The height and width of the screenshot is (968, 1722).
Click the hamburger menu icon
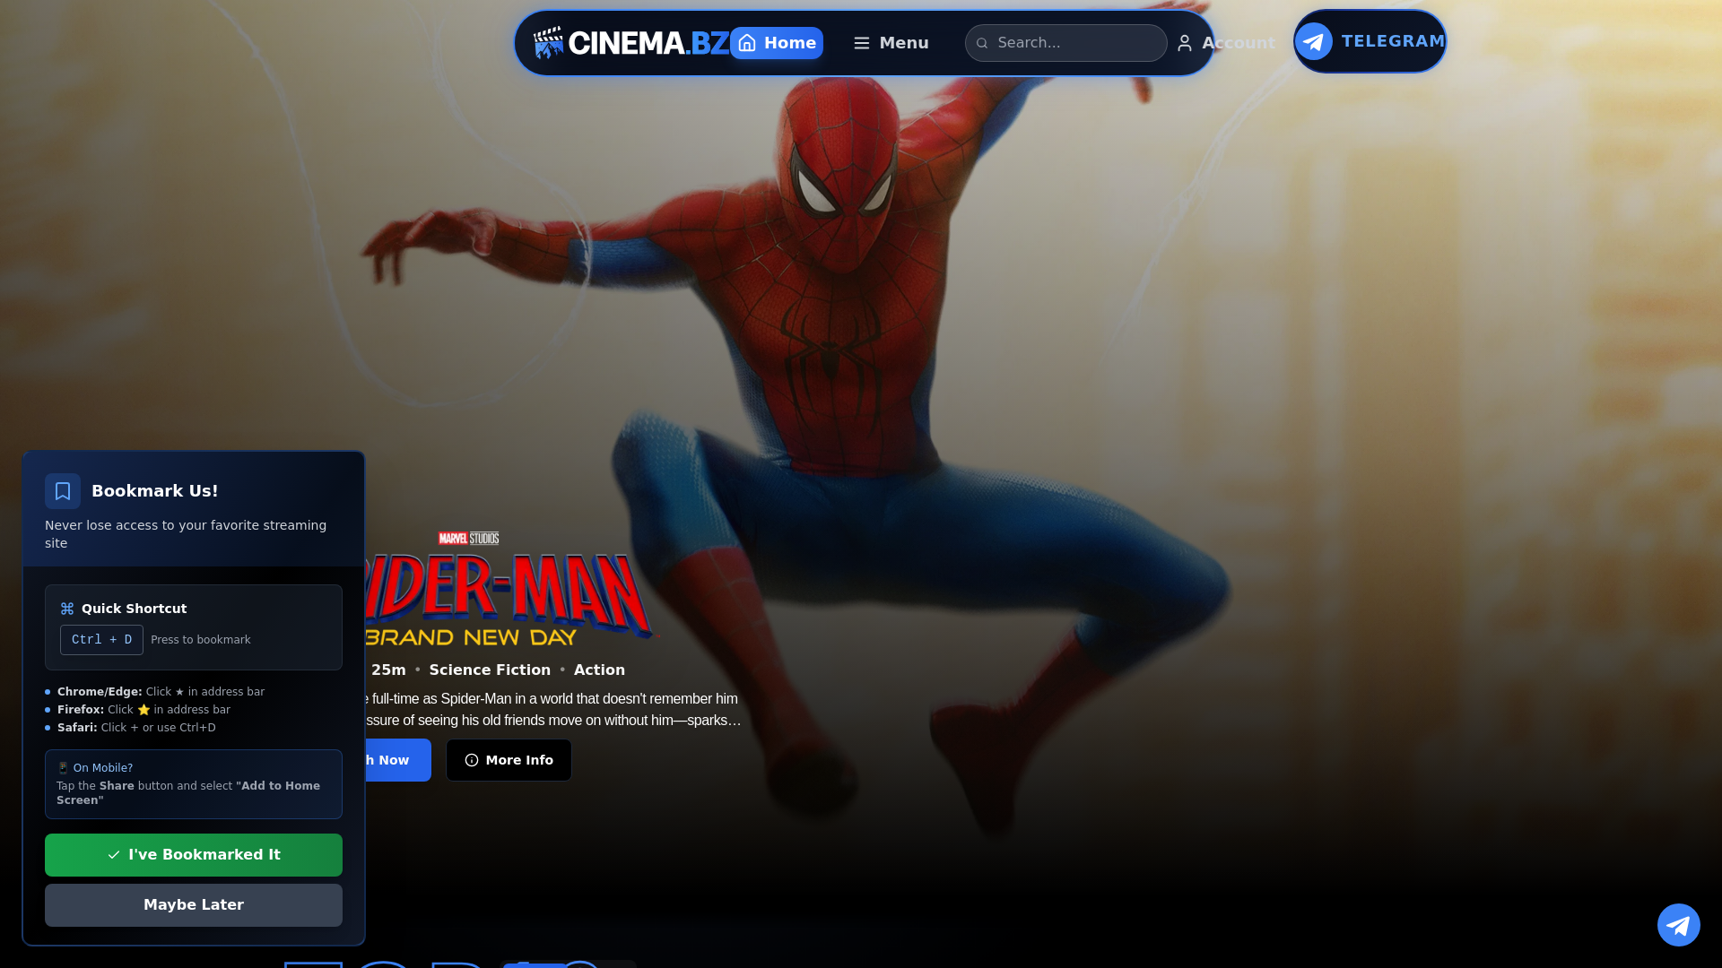(862, 43)
